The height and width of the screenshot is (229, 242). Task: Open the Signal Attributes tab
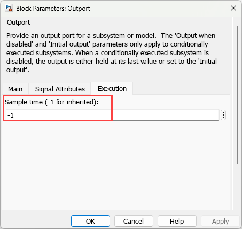(x=60, y=89)
